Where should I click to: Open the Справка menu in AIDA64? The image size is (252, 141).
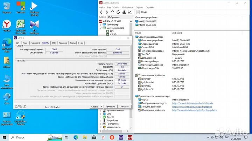[x=150, y=8]
